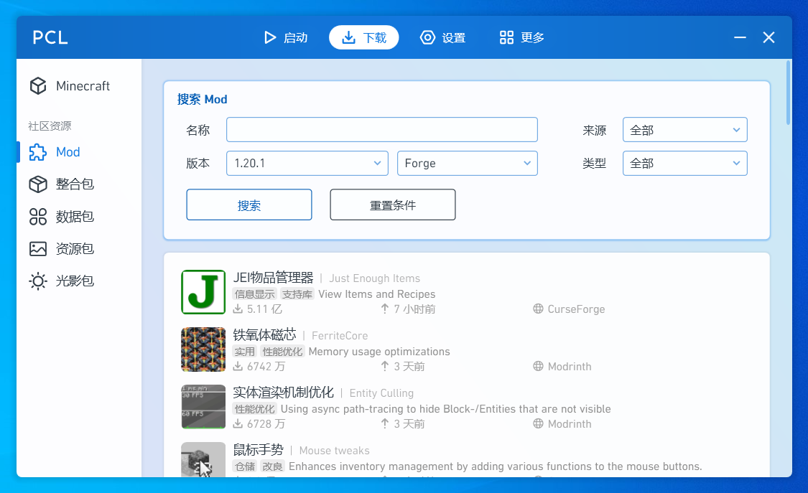Select the Mod puzzle piece icon
Viewport: 808px width, 493px height.
37,152
